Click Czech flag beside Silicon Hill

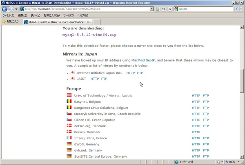pos(69,119)
